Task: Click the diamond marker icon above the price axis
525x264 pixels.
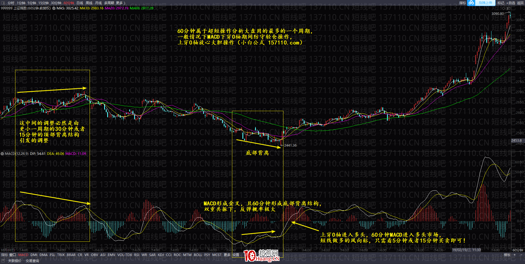Action: pos(504,8)
